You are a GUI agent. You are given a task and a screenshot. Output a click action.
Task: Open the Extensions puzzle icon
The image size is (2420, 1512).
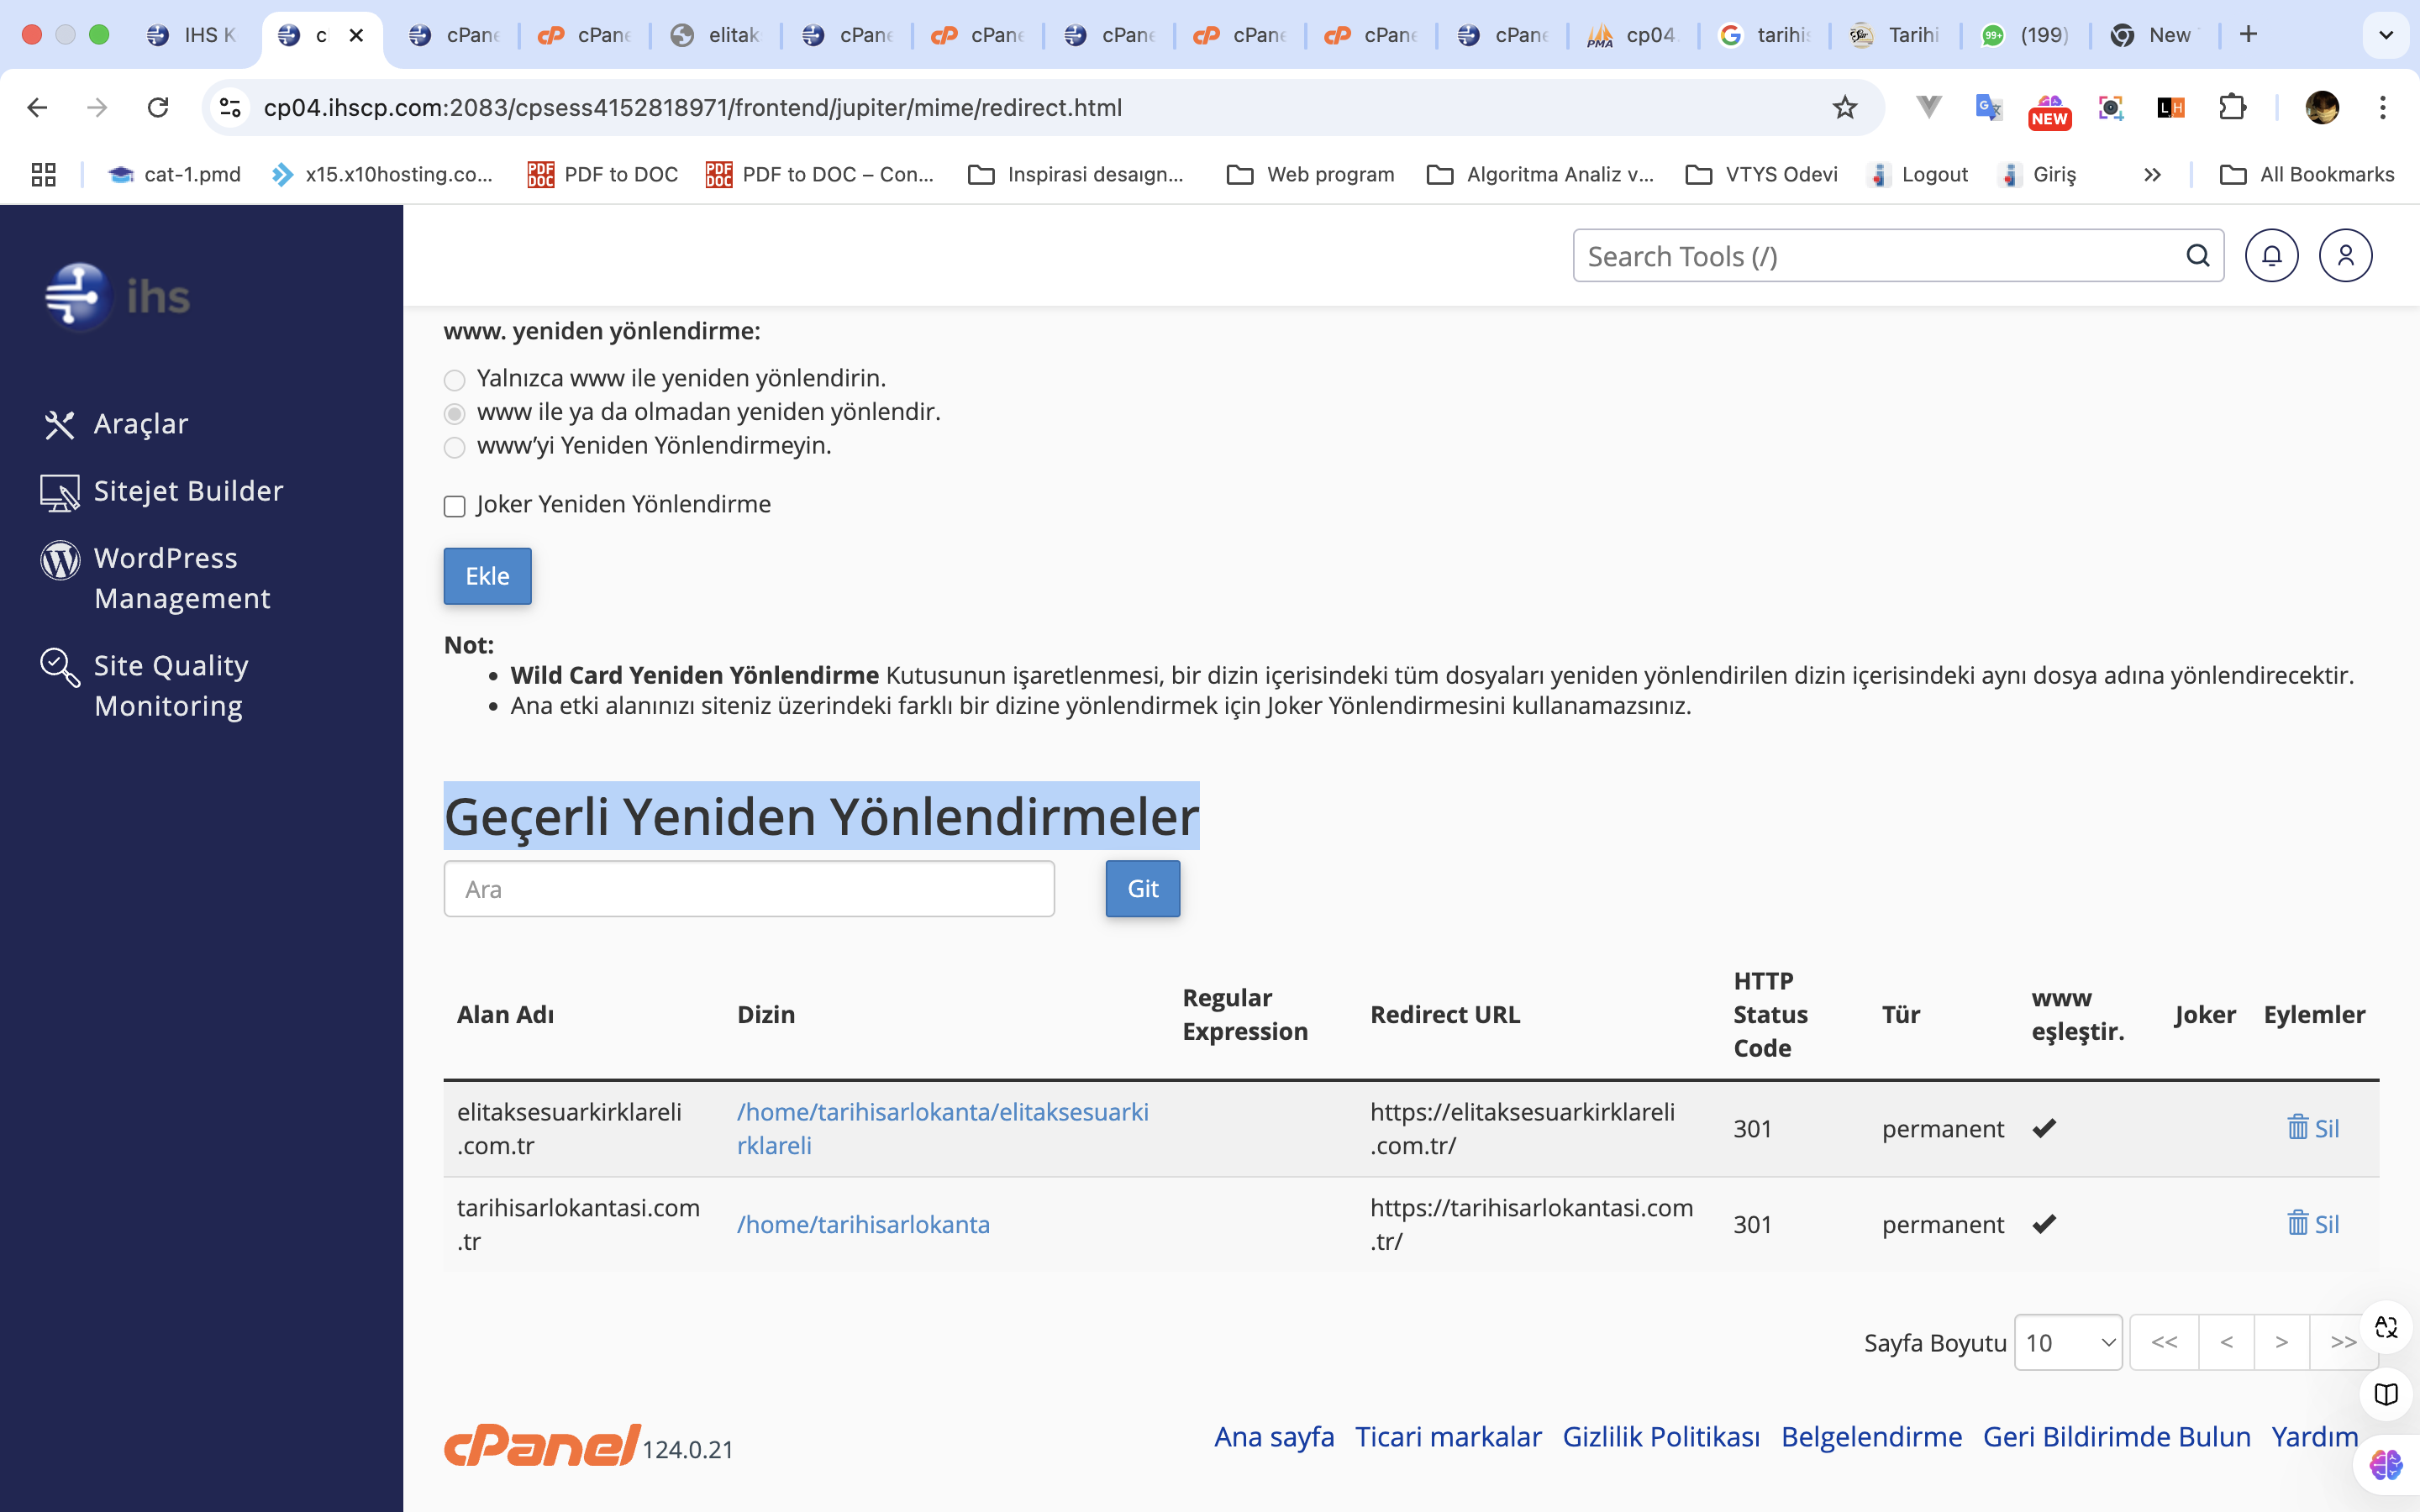coord(2233,107)
